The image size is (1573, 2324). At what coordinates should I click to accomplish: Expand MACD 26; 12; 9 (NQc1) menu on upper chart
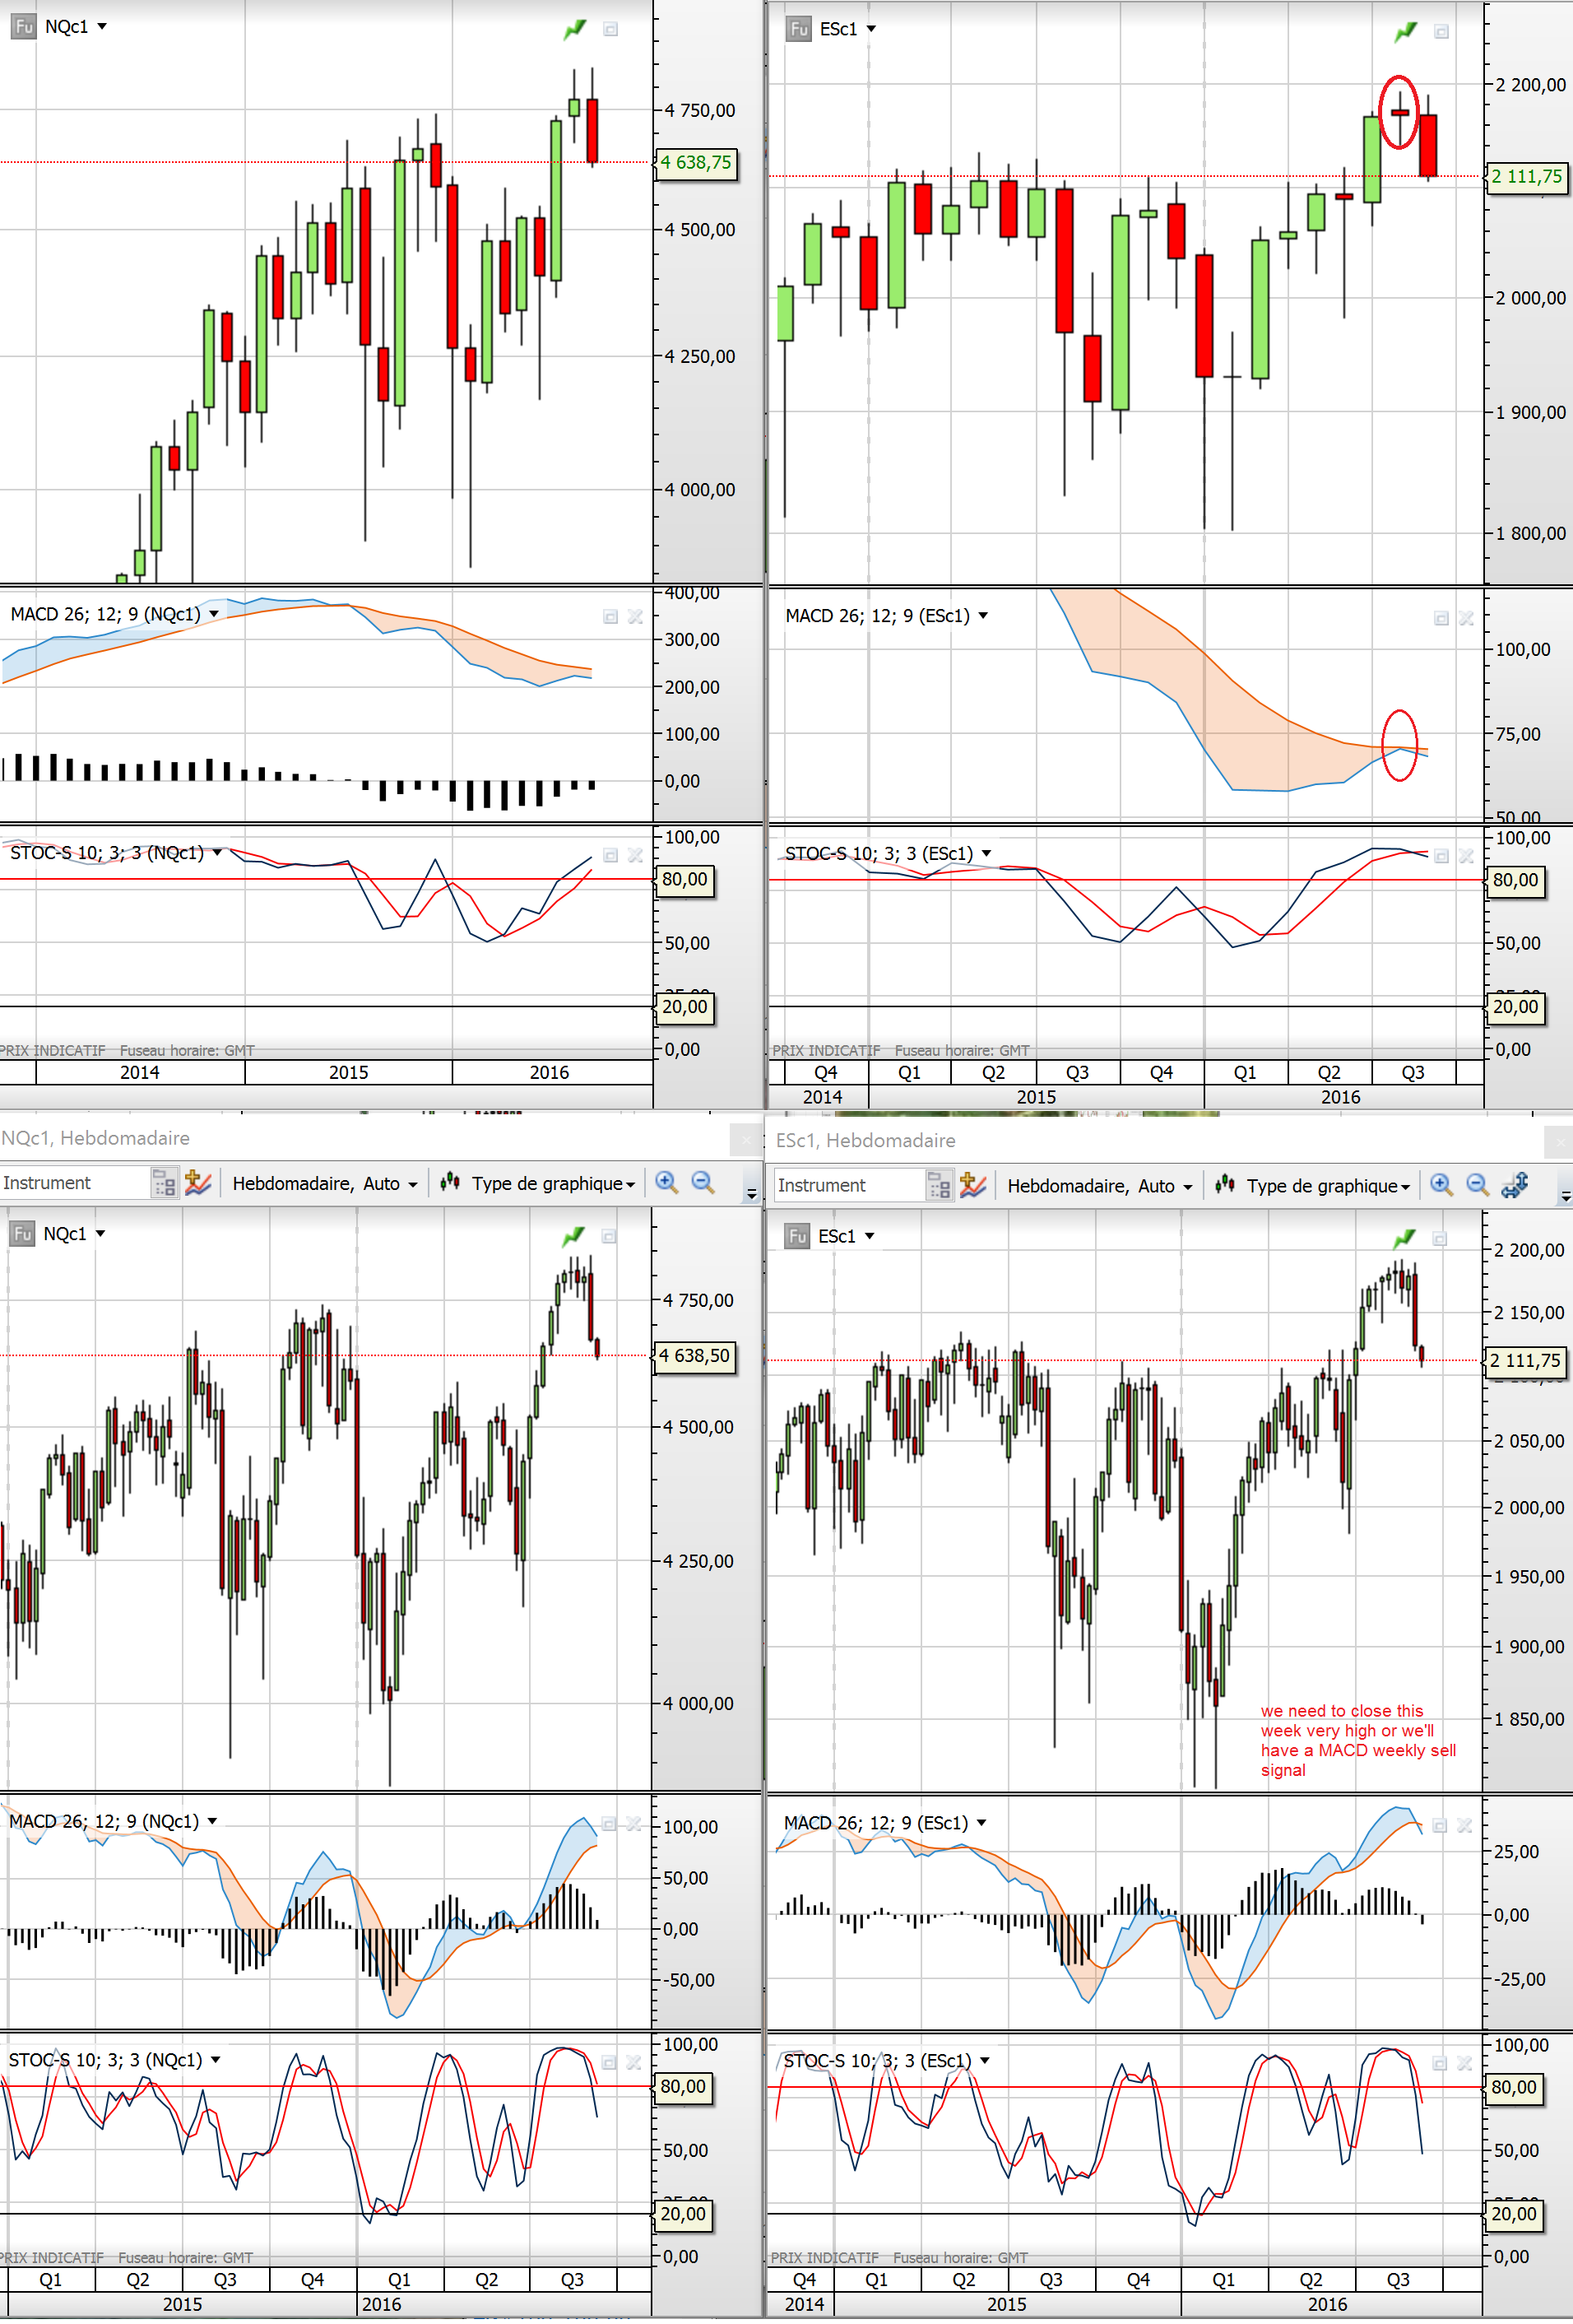click(x=213, y=615)
